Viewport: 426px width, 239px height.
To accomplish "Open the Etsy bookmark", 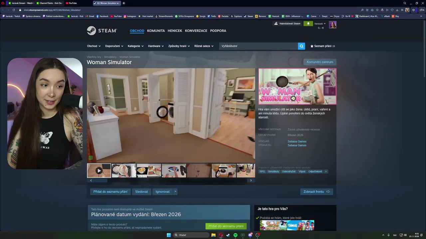I will pos(395,16).
